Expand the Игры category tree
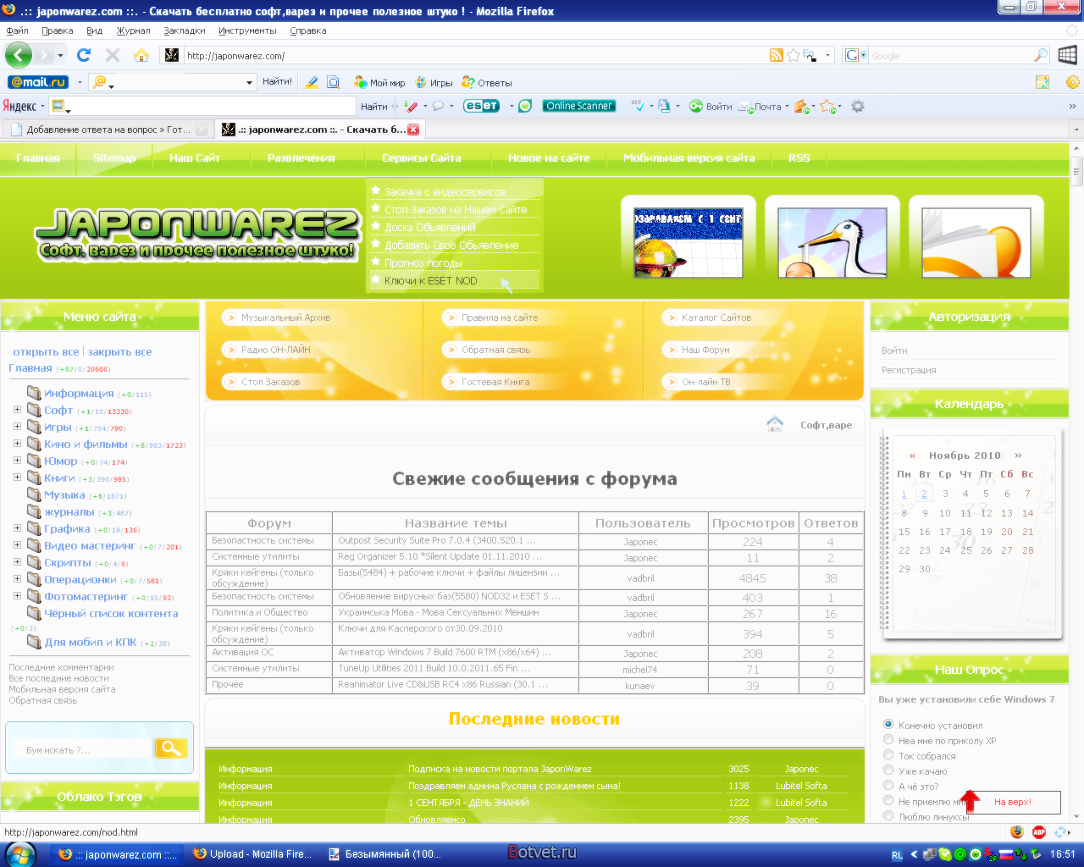1084x867 pixels. tap(17, 427)
